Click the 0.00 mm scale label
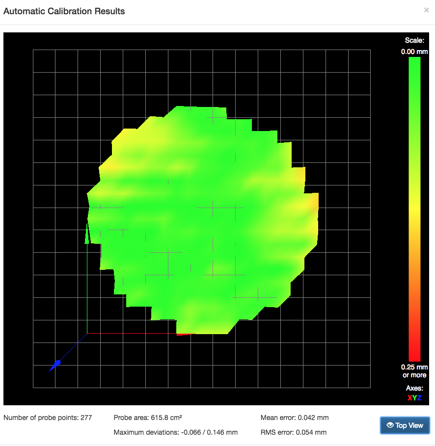435x446 pixels. tap(414, 52)
